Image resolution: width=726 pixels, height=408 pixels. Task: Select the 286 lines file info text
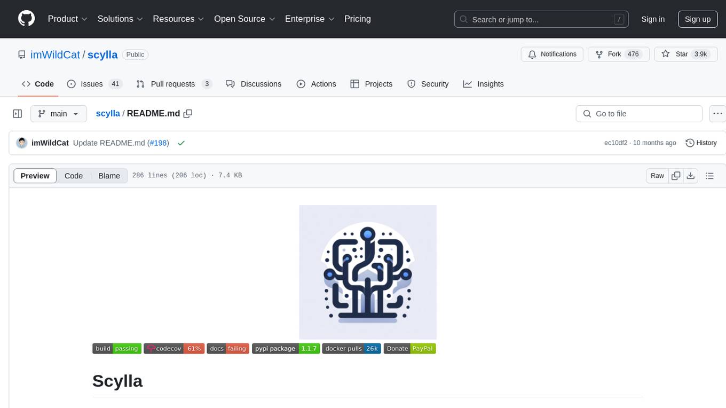coord(187,176)
